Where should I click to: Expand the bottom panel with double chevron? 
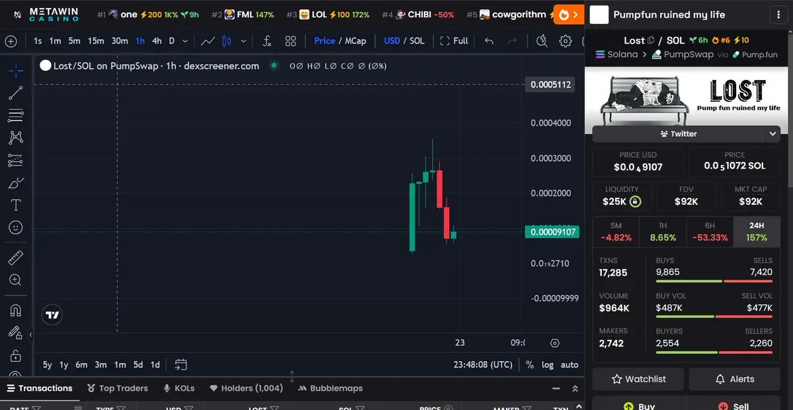click(x=575, y=389)
